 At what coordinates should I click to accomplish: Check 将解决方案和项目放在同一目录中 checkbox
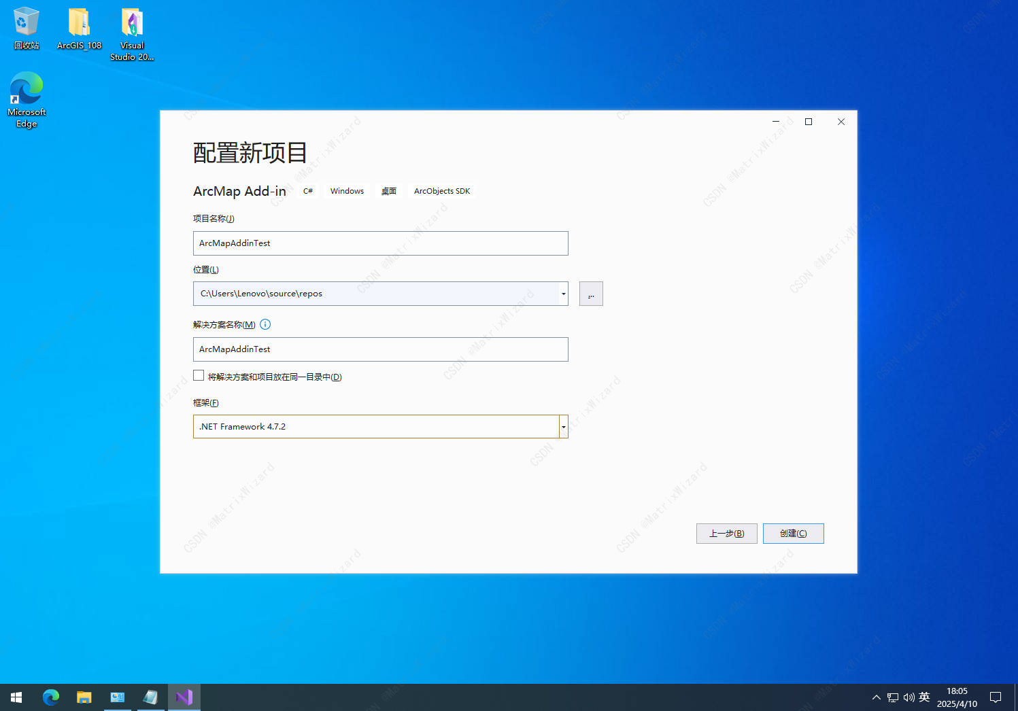click(199, 375)
